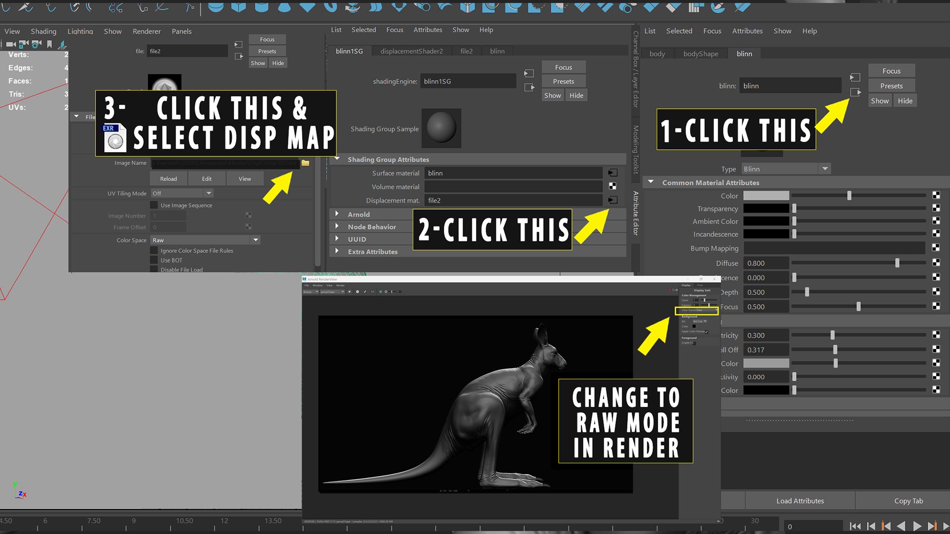Collapse the Shading Group Attributes section
The image size is (950, 534).
point(337,159)
